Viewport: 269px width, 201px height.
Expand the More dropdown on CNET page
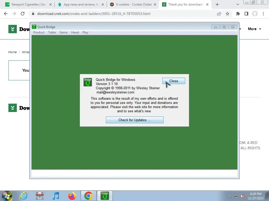coord(254,29)
